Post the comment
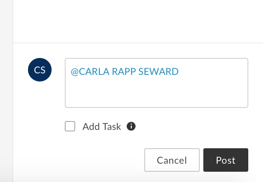The height and width of the screenshot is (182, 263). coord(225,160)
